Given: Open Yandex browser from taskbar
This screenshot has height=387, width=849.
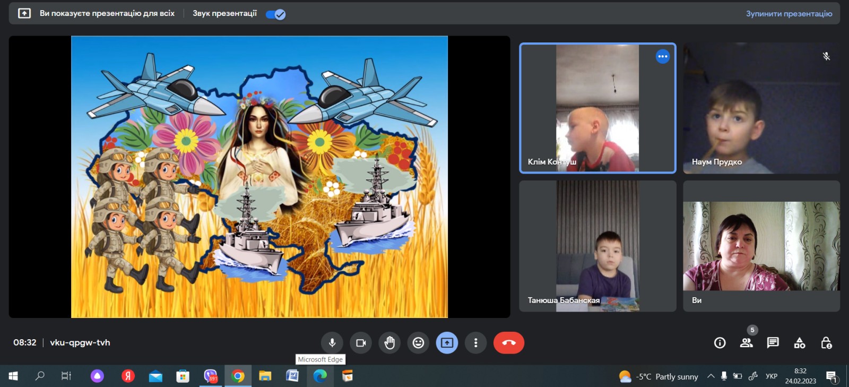Looking at the screenshot, I should (128, 376).
